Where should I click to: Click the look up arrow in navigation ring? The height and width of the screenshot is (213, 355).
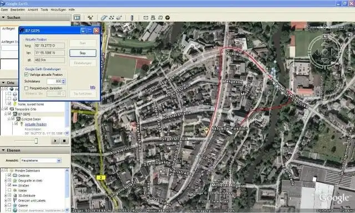pyautogui.click(x=325, y=44)
